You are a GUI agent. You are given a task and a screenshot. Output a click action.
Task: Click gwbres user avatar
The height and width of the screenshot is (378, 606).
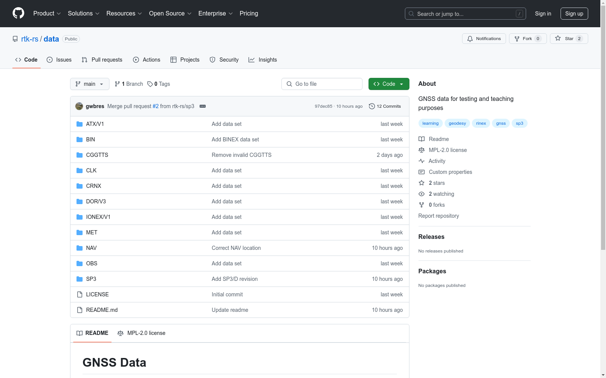click(x=79, y=106)
